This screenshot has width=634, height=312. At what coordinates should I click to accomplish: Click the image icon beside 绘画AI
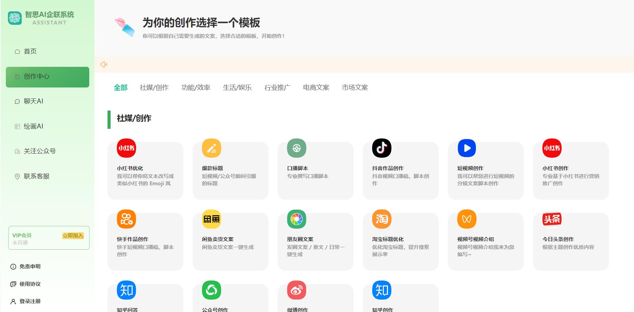pyautogui.click(x=17, y=127)
